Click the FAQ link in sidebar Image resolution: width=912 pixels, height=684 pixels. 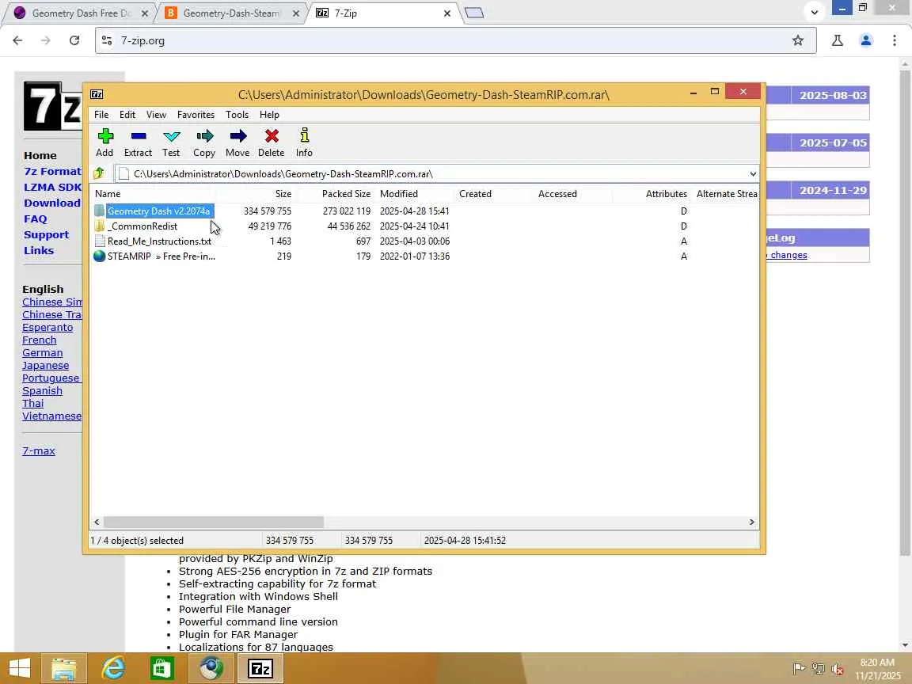(x=36, y=218)
